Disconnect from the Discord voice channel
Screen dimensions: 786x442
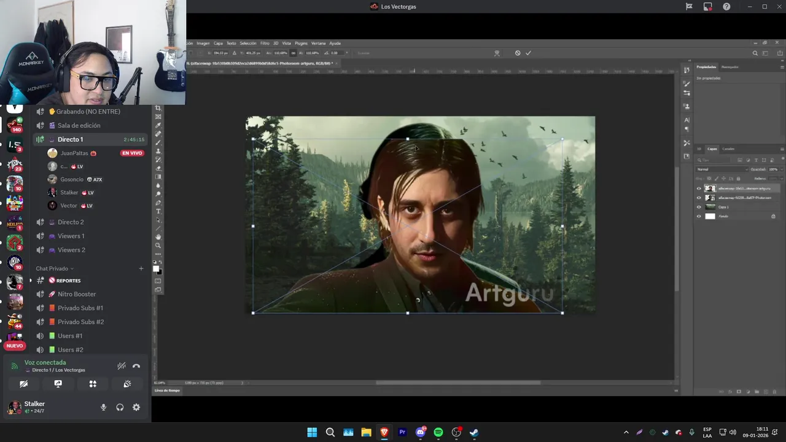tap(136, 366)
